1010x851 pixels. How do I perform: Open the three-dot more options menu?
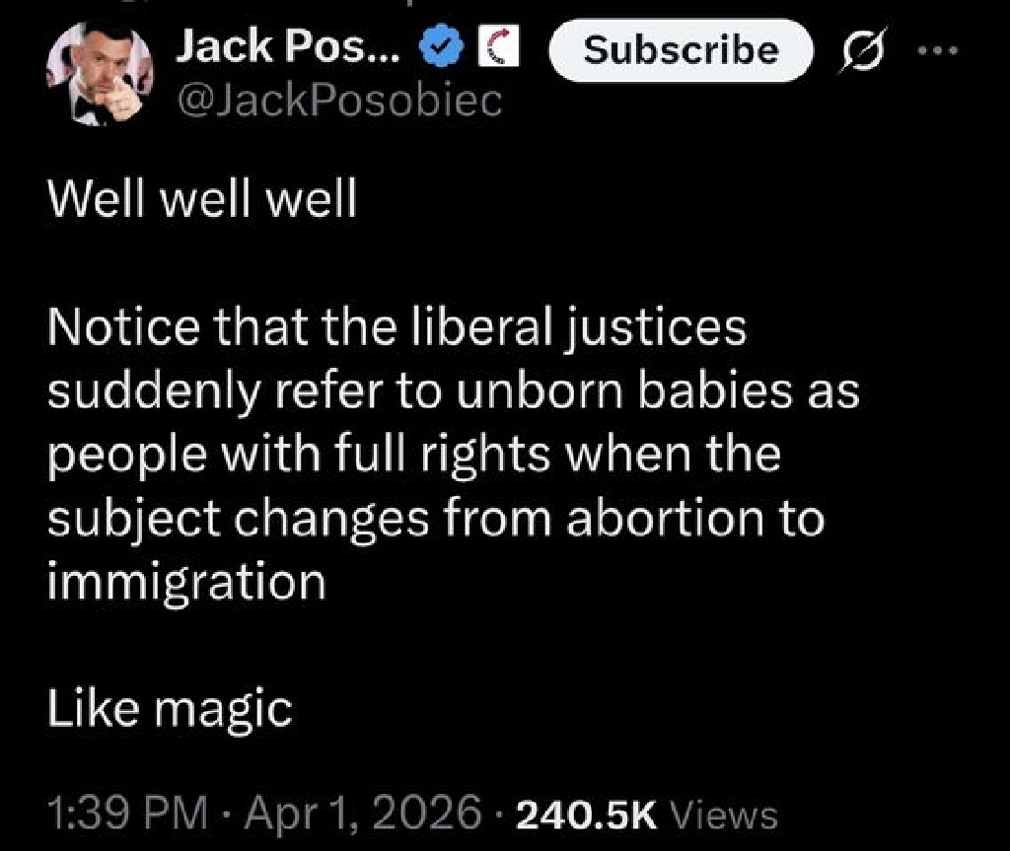tap(939, 49)
